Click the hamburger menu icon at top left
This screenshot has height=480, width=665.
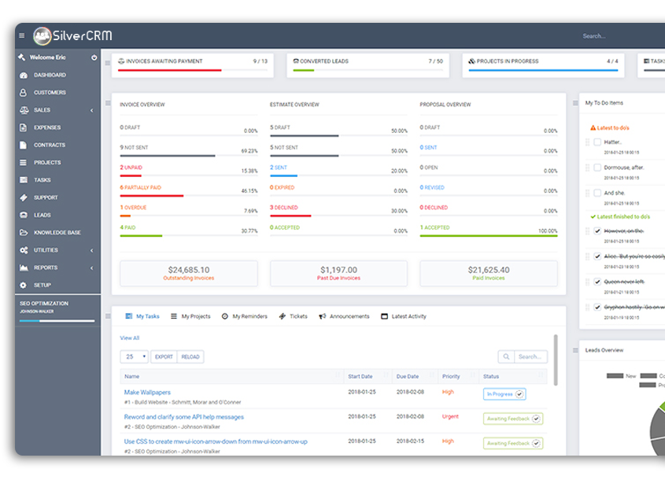(21, 35)
